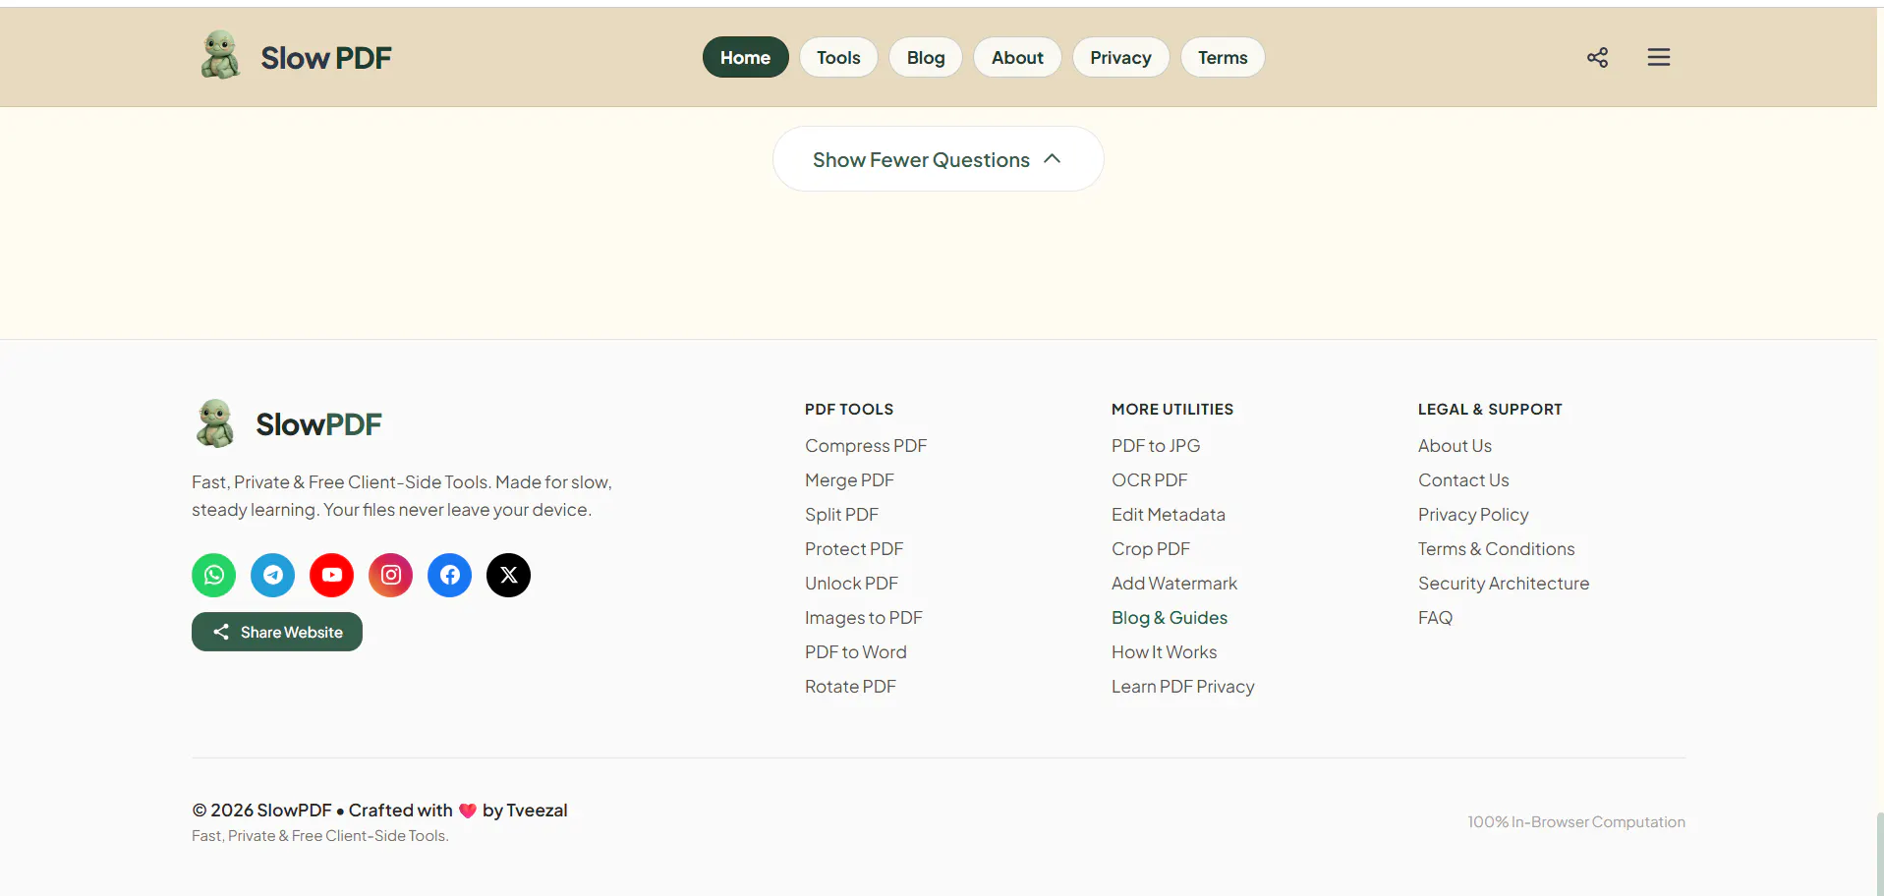Open the Split PDF link
The image size is (1884, 896).
pos(841,515)
